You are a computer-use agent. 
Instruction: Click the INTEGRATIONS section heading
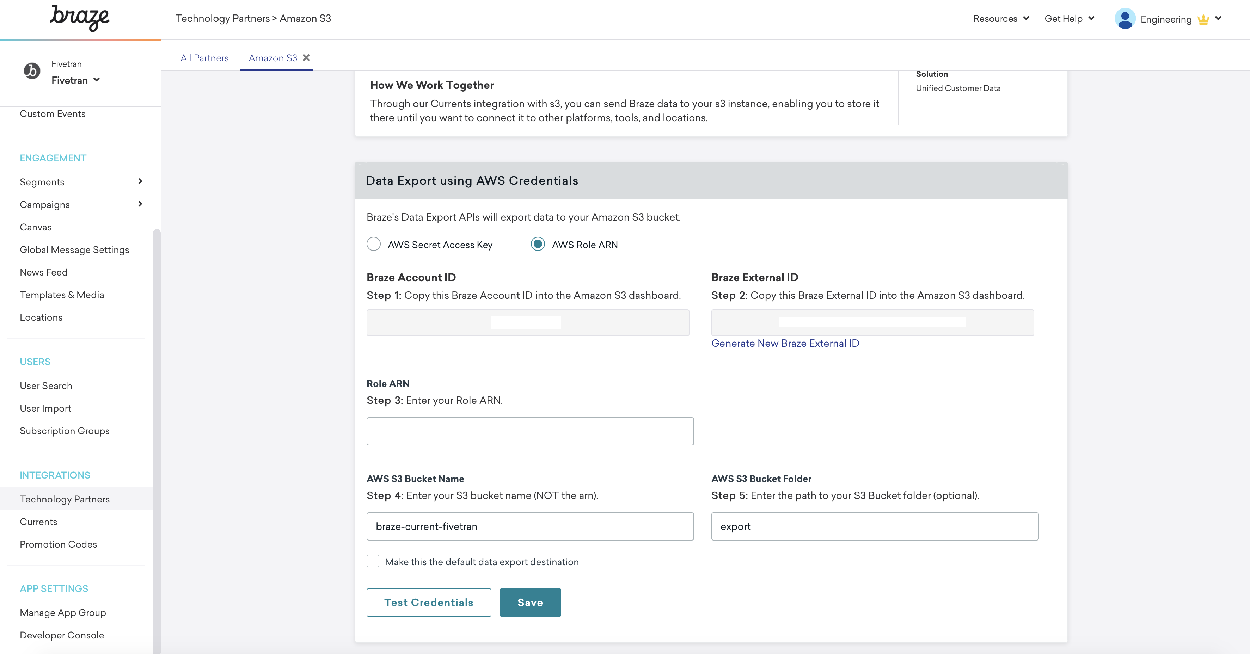[x=55, y=475]
